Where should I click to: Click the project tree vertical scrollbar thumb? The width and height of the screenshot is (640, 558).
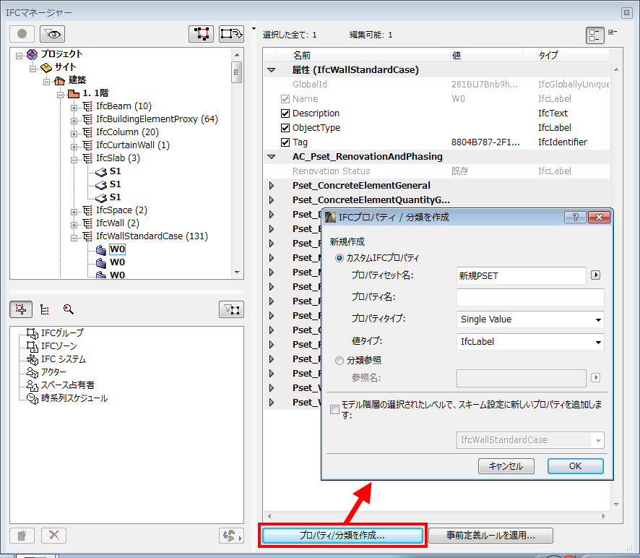236,72
